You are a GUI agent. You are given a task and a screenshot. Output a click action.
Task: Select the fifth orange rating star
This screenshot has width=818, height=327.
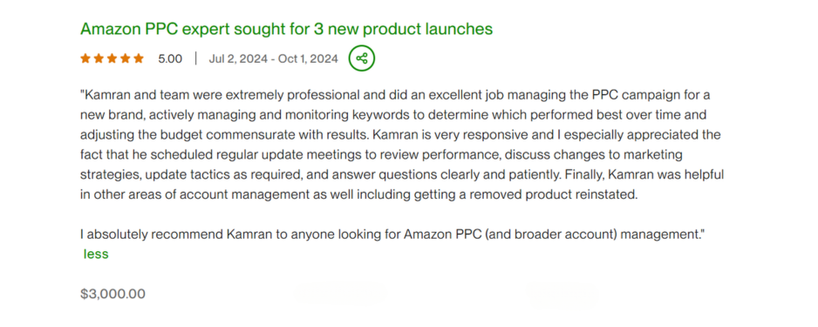139,58
